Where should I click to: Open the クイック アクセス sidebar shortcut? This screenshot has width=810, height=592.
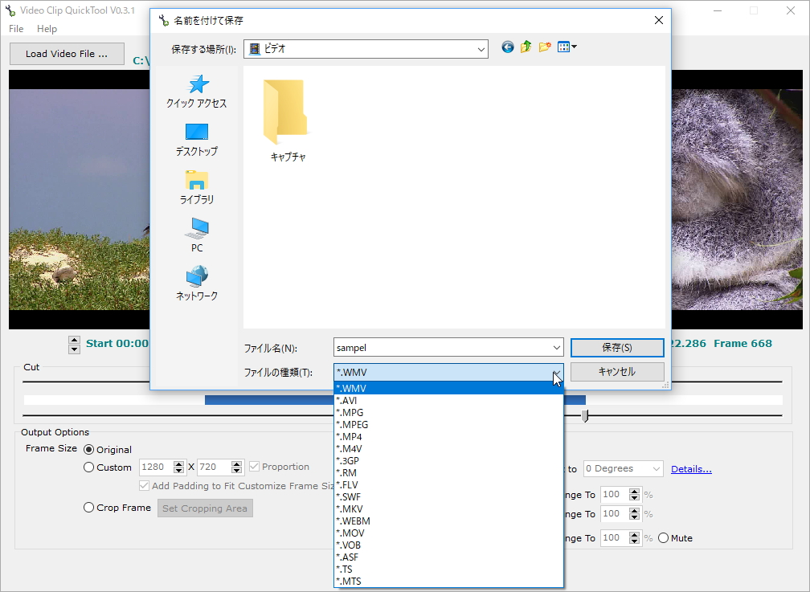tap(195, 91)
